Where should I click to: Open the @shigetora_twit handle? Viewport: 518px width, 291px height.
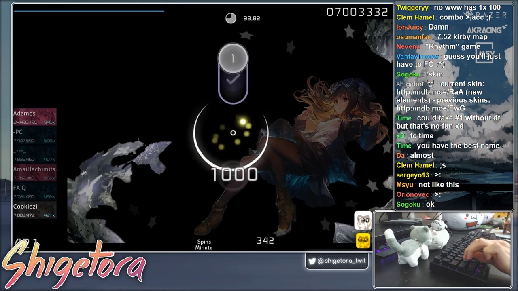(342, 261)
